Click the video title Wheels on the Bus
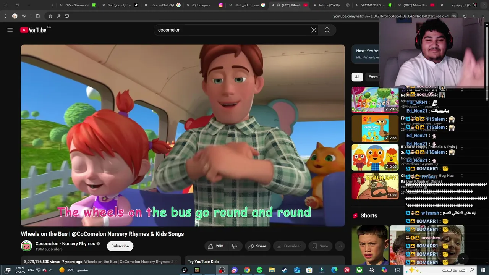 pos(102,234)
